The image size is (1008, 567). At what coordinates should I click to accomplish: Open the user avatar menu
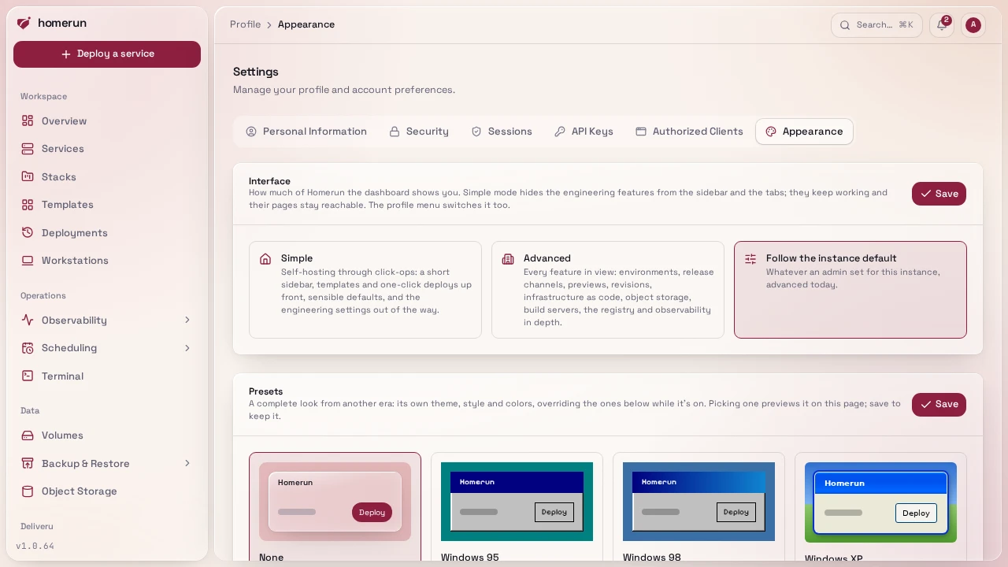pos(973,24)
